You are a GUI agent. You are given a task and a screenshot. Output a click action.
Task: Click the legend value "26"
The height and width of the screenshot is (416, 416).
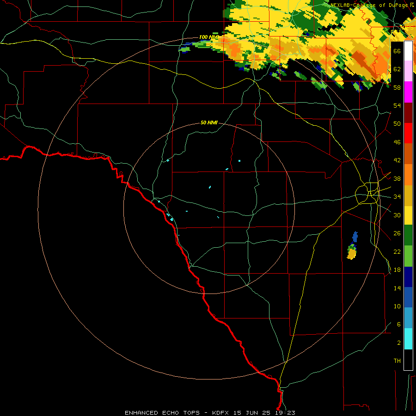(397, 233)
